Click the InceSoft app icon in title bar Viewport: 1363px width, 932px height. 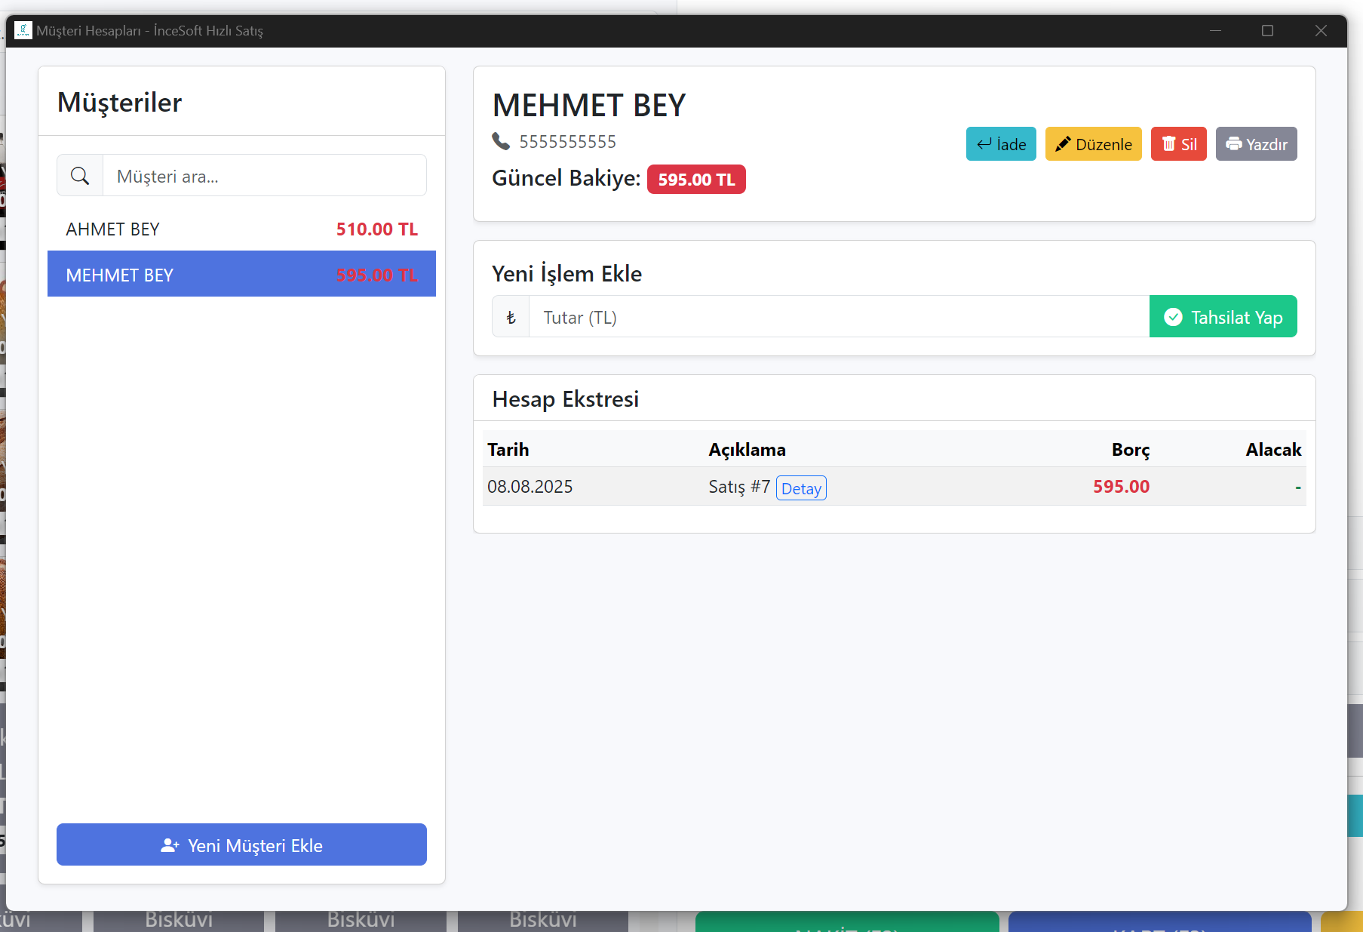[23, 31]
